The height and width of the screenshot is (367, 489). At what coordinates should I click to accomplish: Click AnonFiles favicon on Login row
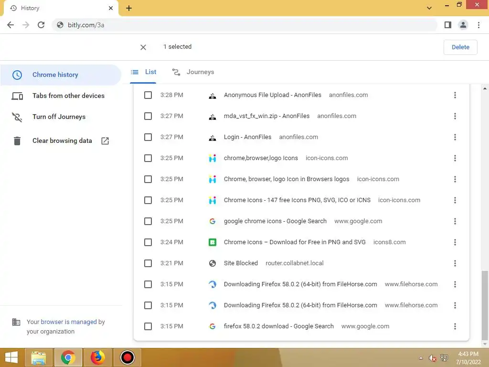213,137
